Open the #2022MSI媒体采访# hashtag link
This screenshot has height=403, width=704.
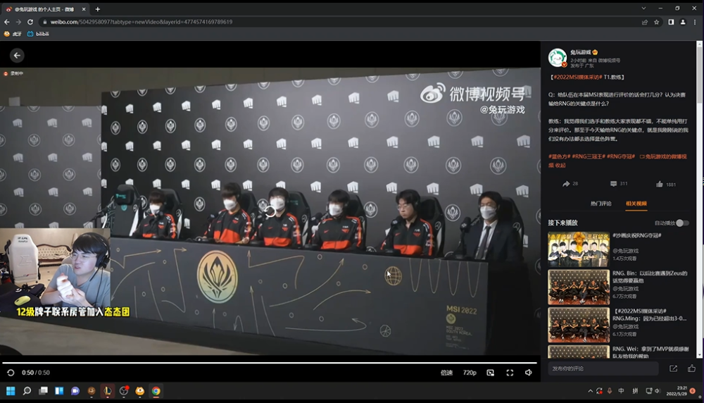tap(576, 76)
